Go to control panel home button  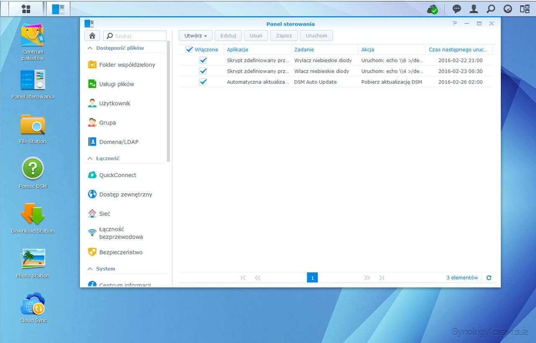point(92,36)
